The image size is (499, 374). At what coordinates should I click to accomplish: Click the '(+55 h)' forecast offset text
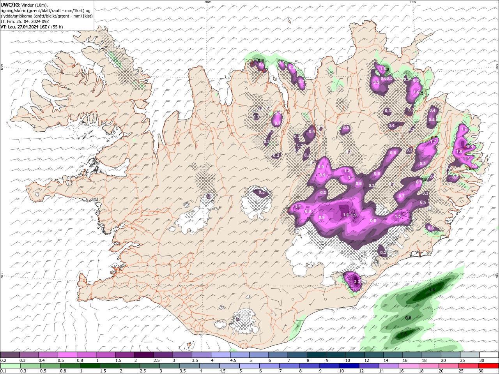55,27
